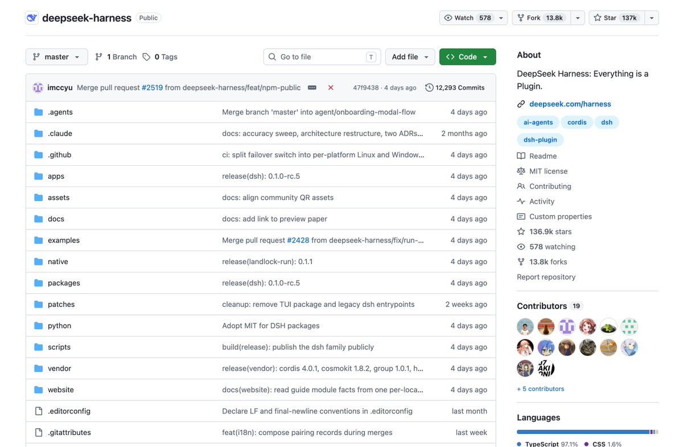Open the website folder icon
Viewport: 683px width, 447px height.
tap(39, 389)
